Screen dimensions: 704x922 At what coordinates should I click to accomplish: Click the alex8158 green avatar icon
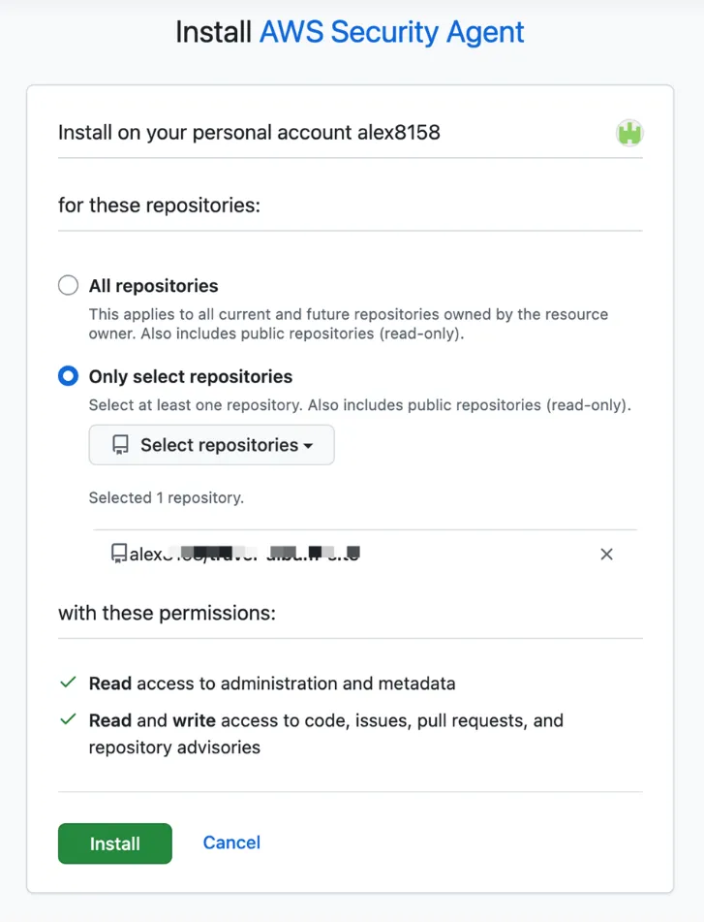click(x=629, y=133)
